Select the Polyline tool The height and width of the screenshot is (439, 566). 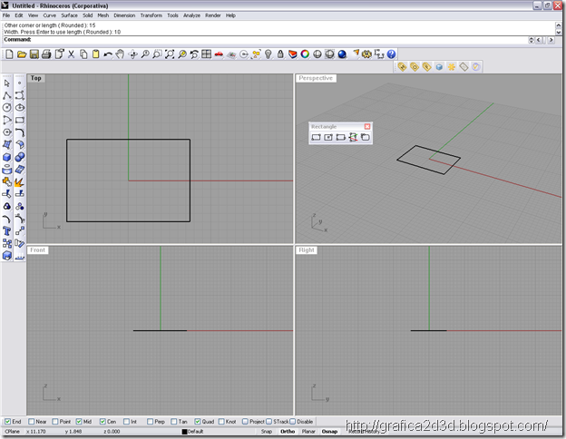point(7,95)
